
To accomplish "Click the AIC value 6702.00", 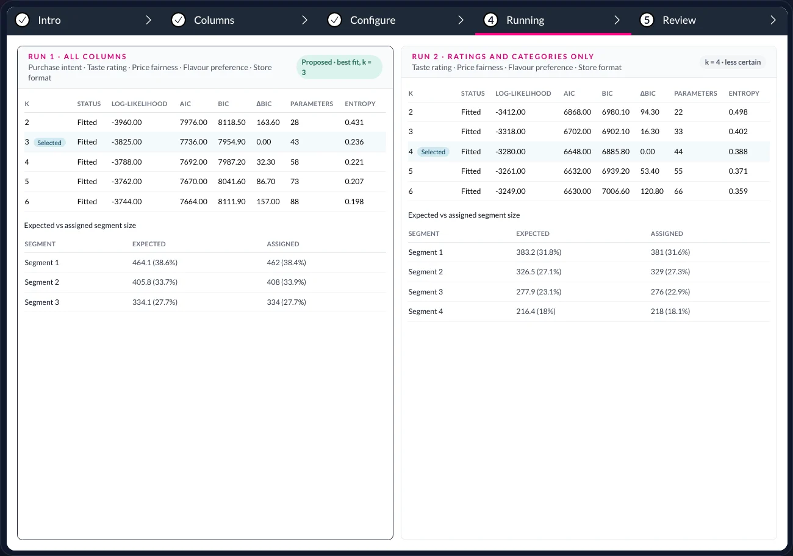I will point(577,132).
